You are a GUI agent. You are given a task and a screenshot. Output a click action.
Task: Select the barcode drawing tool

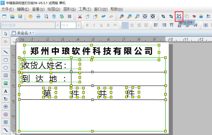coord(6,107)
